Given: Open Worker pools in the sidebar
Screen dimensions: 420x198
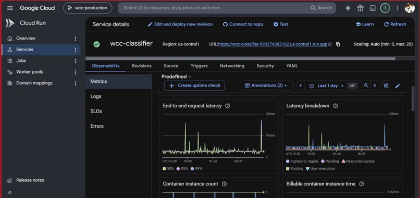Looking at the screenshot, I should click(29, 72).
